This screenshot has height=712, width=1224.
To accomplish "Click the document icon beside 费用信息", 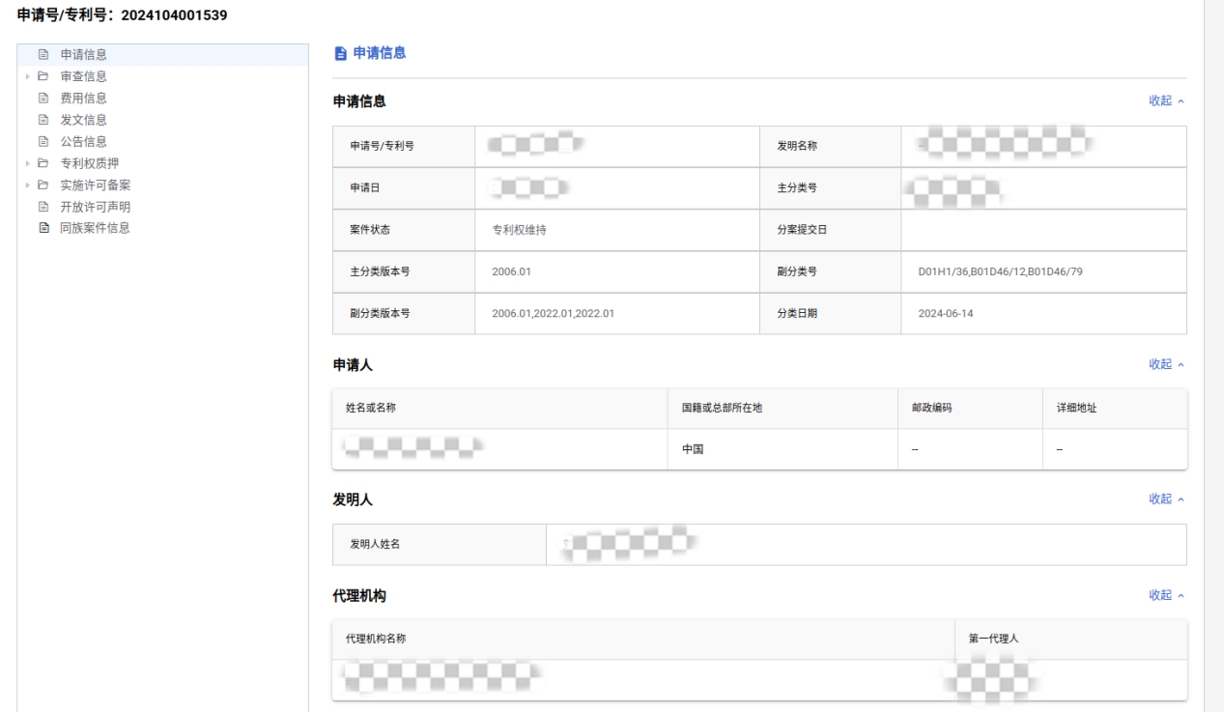I will 43,98.
